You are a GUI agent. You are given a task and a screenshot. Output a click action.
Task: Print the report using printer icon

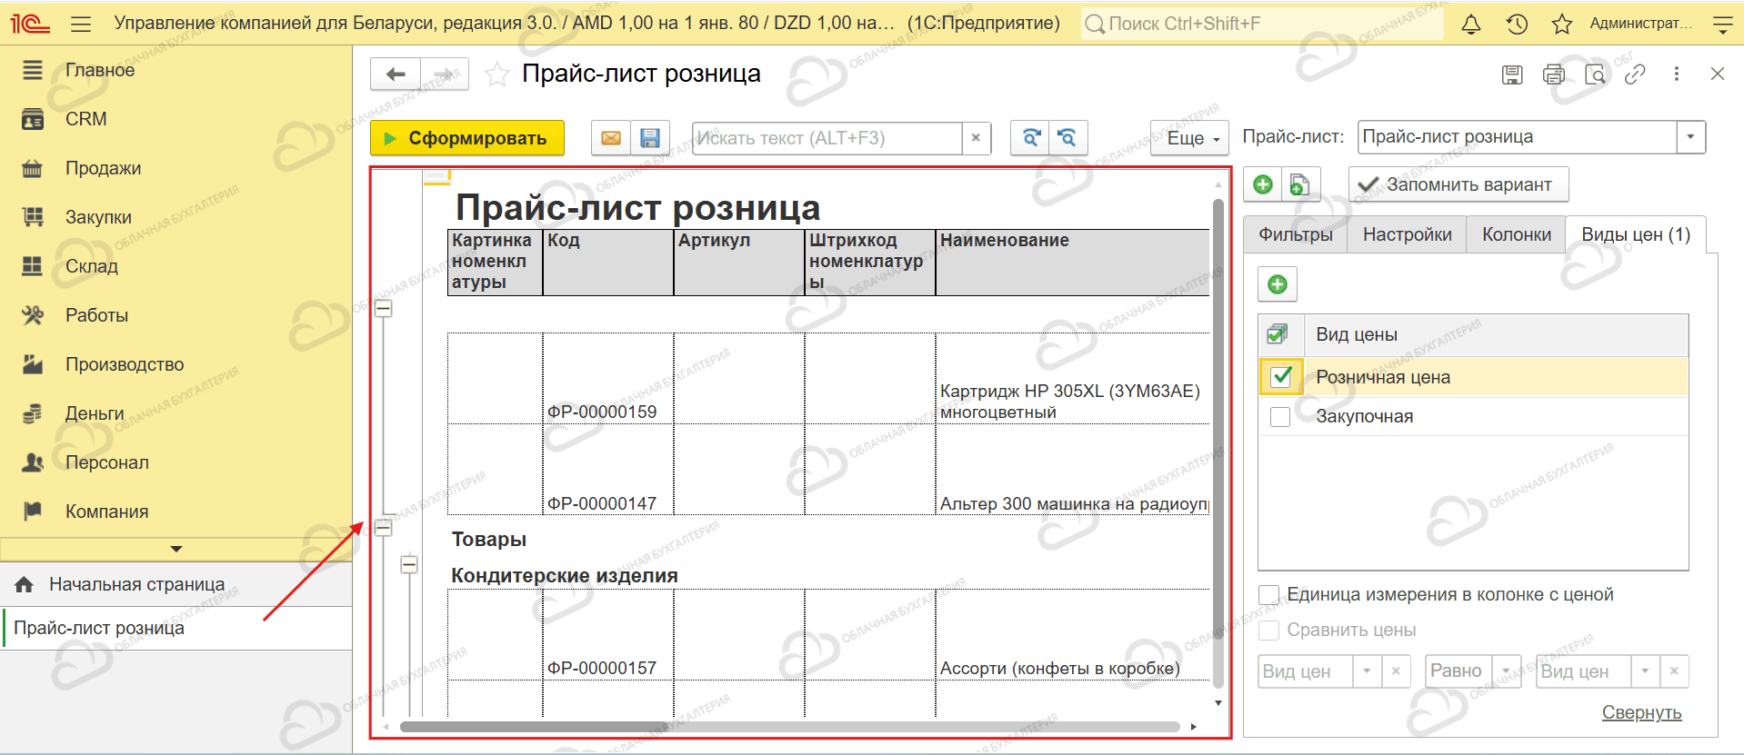1553,75
